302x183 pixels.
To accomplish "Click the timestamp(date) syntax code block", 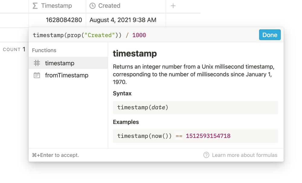I will point(195,108).
